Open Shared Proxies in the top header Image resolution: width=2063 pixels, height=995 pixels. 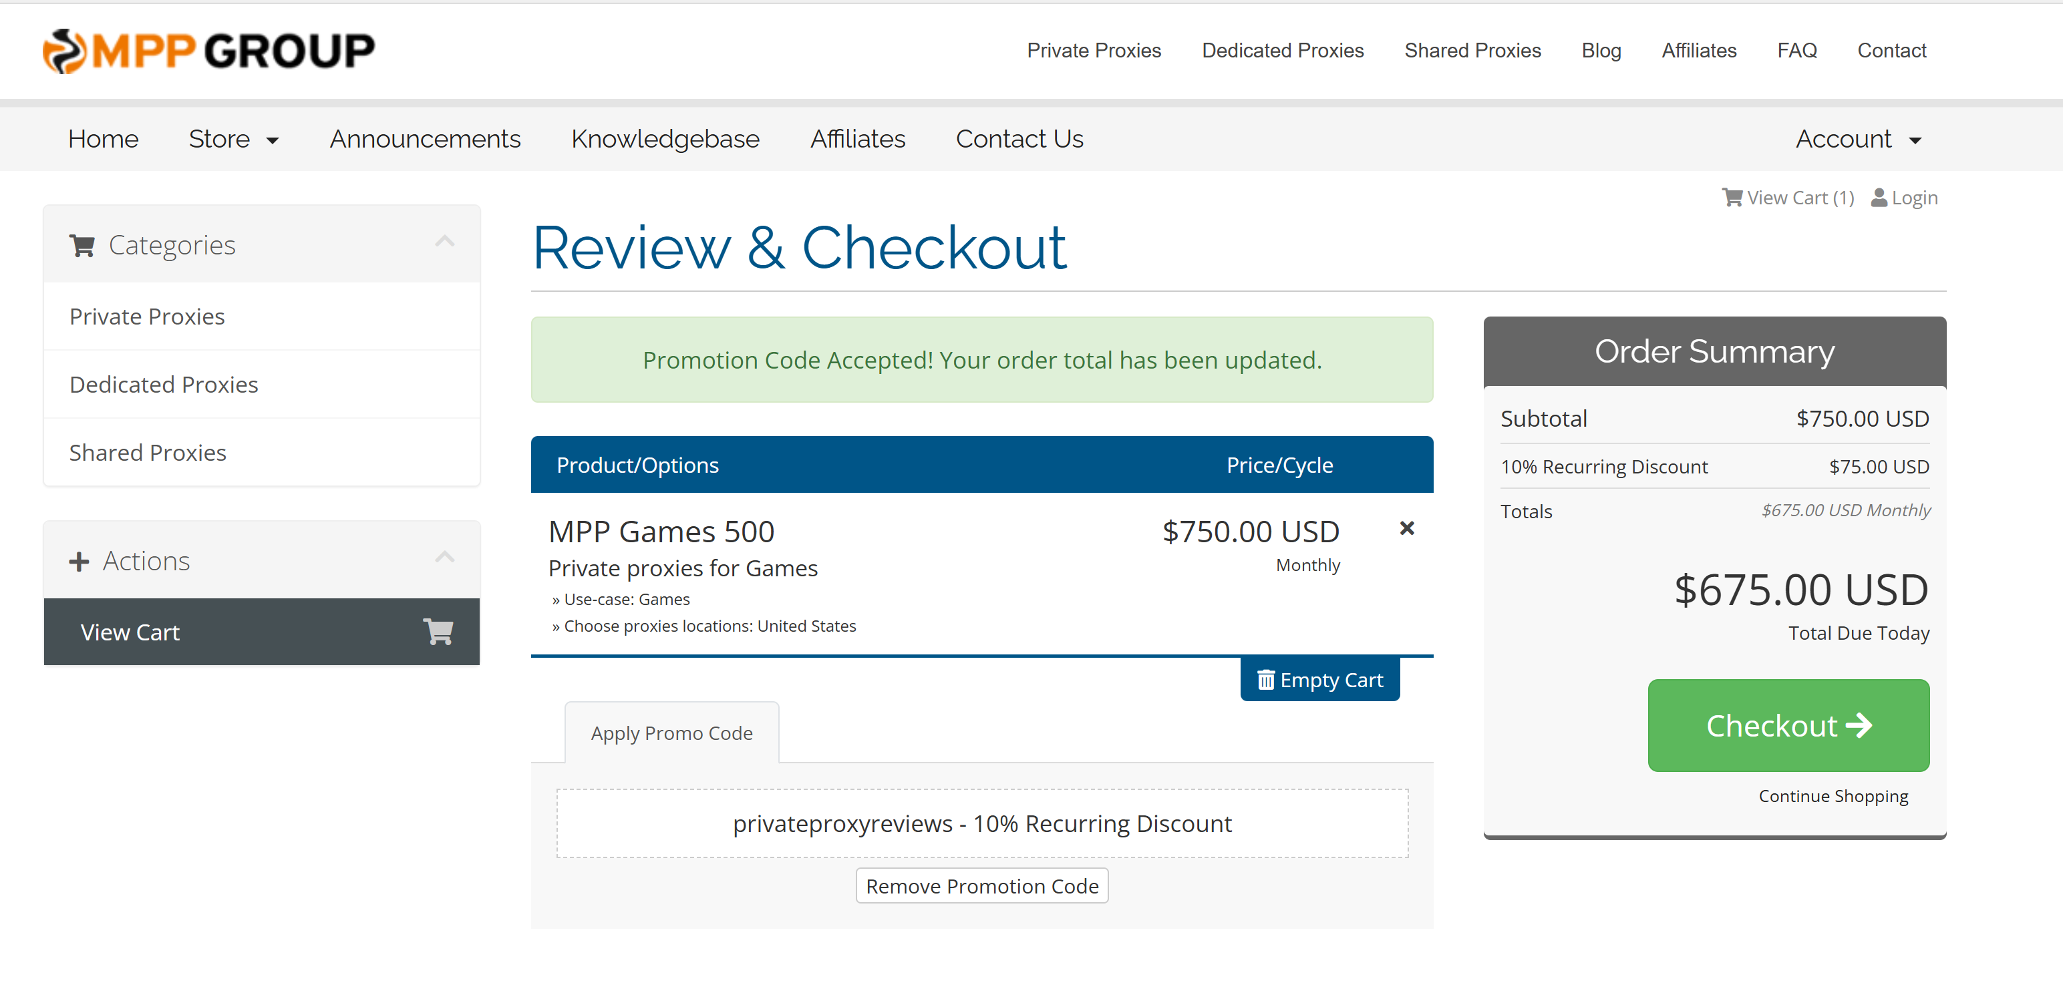tap(1472, 51)
